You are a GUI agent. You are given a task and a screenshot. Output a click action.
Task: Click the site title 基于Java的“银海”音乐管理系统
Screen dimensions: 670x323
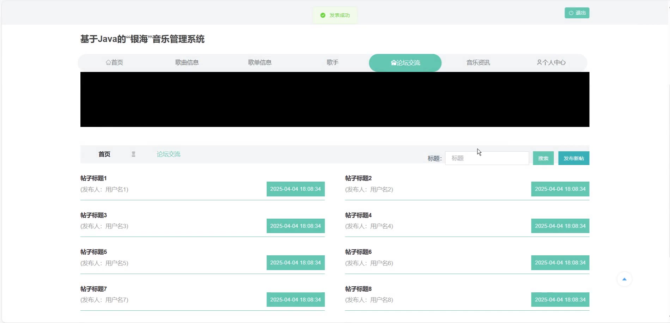click(x=142, y=39)
